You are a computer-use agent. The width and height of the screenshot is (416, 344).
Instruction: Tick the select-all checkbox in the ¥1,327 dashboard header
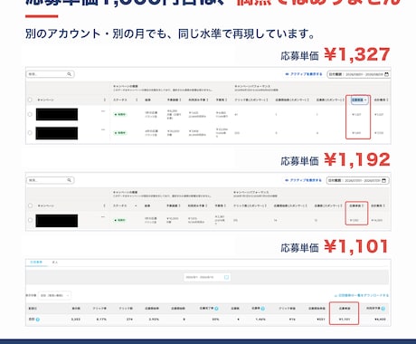tap(30, 100)
